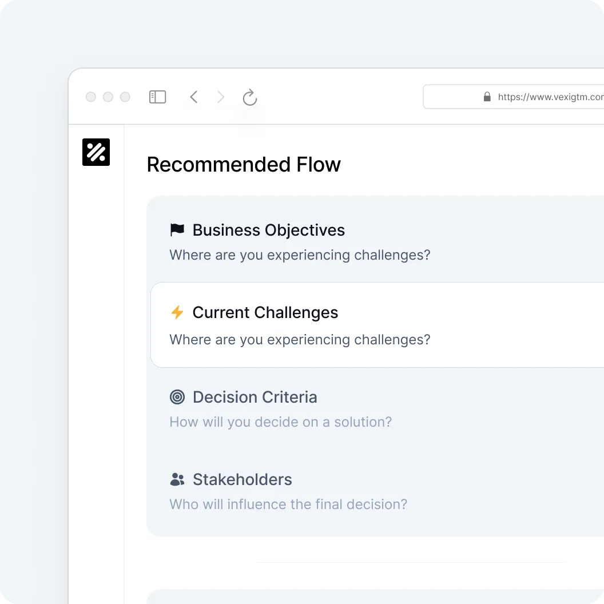604x604 pixels.
Task: Click the people icon beside Stakeholders
Action: point(177,479)
